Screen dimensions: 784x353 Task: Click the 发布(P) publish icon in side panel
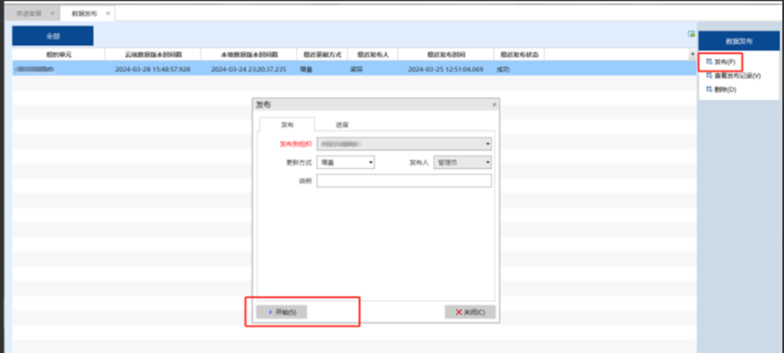pos(709,63)
